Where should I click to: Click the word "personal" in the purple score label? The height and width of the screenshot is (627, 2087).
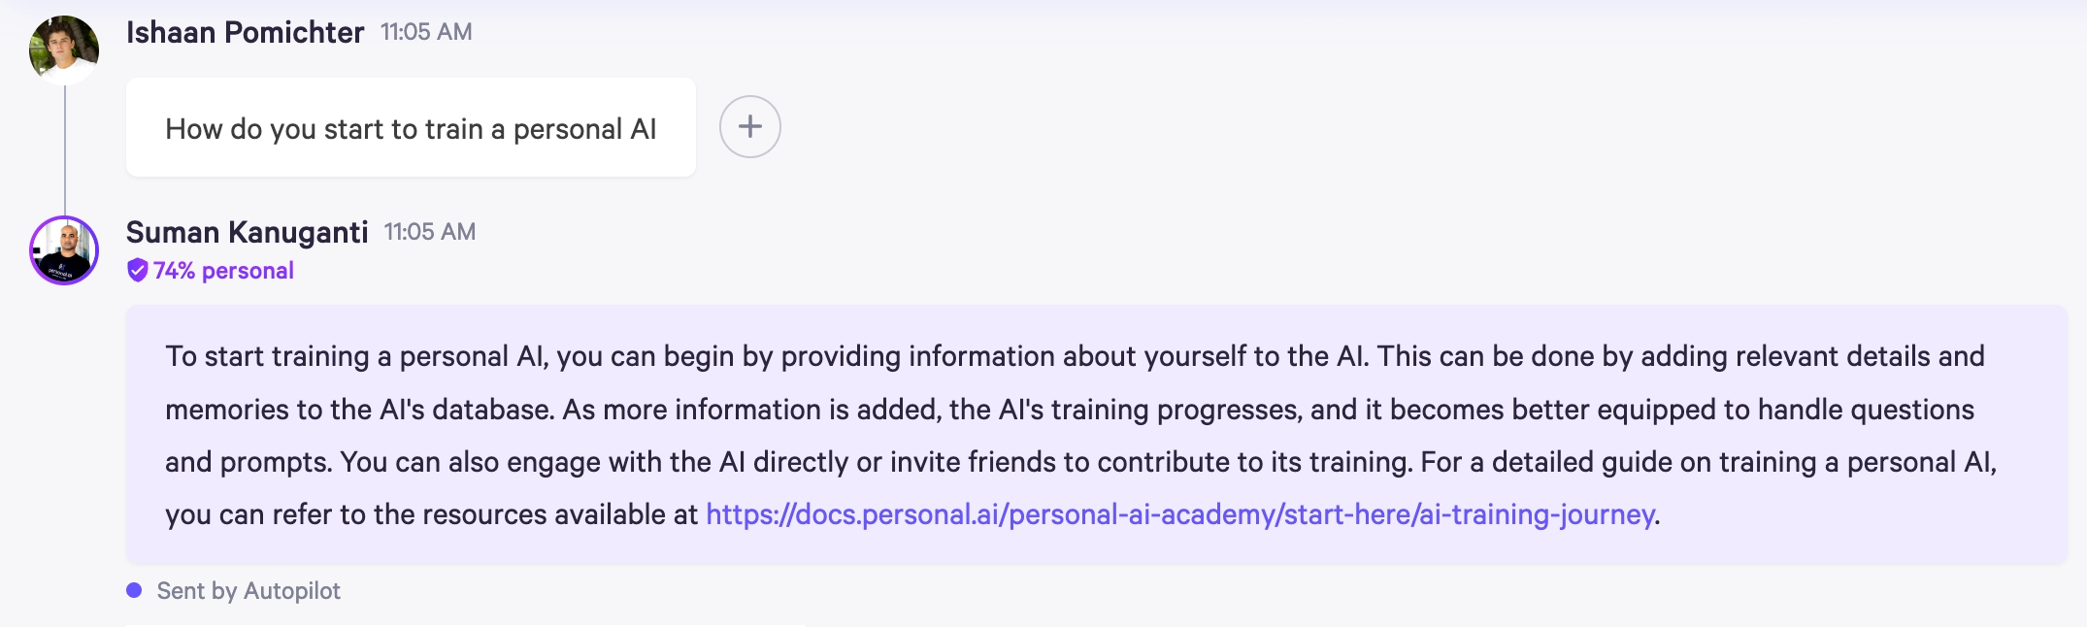[248, 271]
